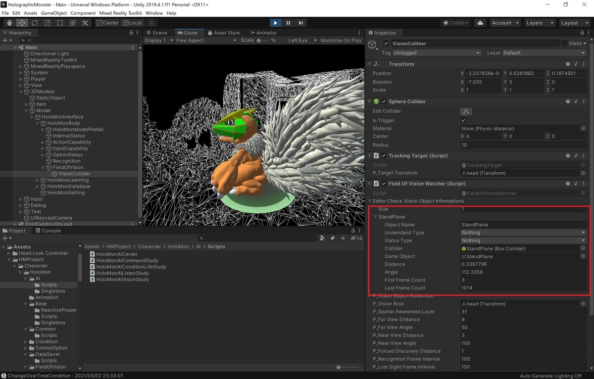
Task: Open the Status Type dropdown
Action: click(x=523, y=240)
